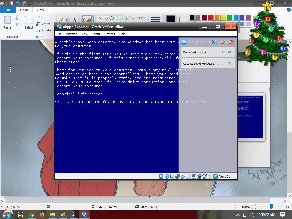Click the network adapters indicator in VirtualBox
Image resolution: width=292 pixels, height=219 pixels.
pyautogui.click(x=177, y=176)
